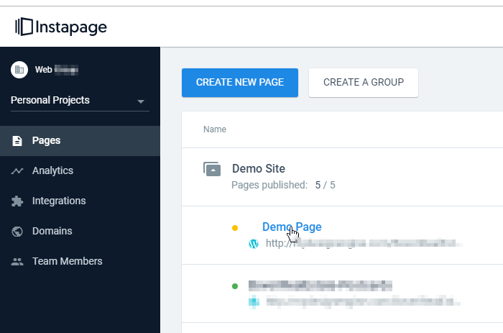
Task: Collapse the Demo Site group icon
Action: [212, 169]
